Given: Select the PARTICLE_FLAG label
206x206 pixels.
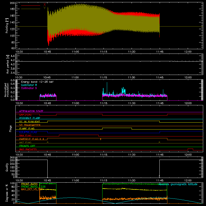Looking at the screenshot, I should 29,139.
